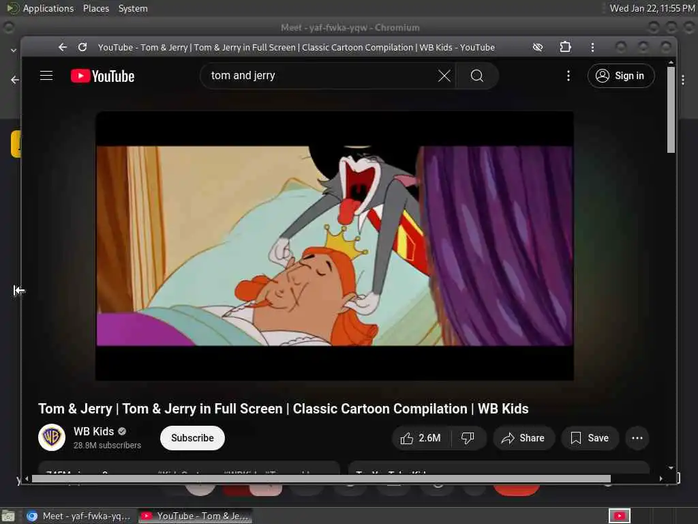The image size is (698, 524).
Task: Save the video to a playlist
Action: tap(590, 438)
